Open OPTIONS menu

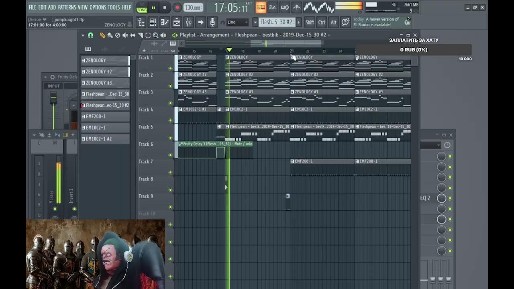pyautogui.click(x=98, y=7)
